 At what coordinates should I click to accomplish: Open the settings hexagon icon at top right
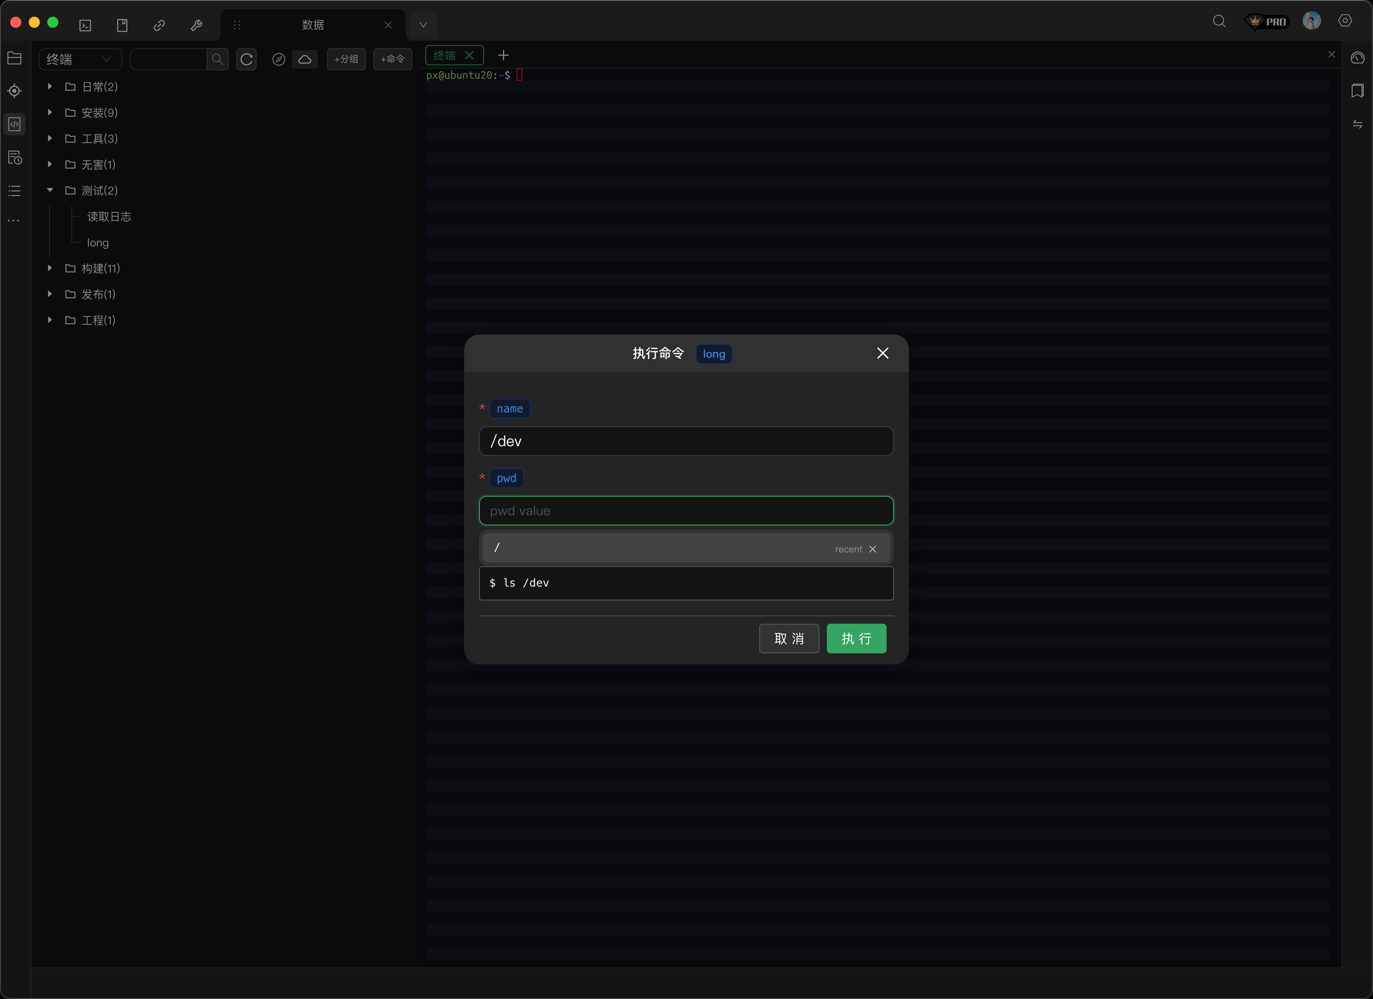tap(1345, 21)
